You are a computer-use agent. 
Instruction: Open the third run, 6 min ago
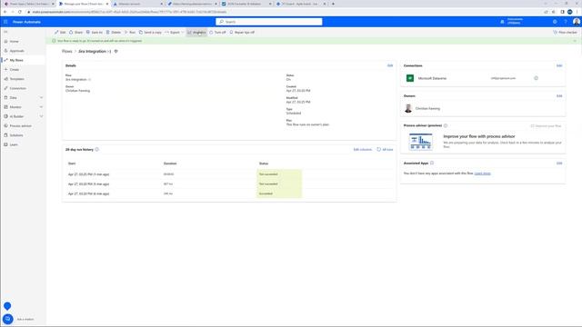pos(88,193)
